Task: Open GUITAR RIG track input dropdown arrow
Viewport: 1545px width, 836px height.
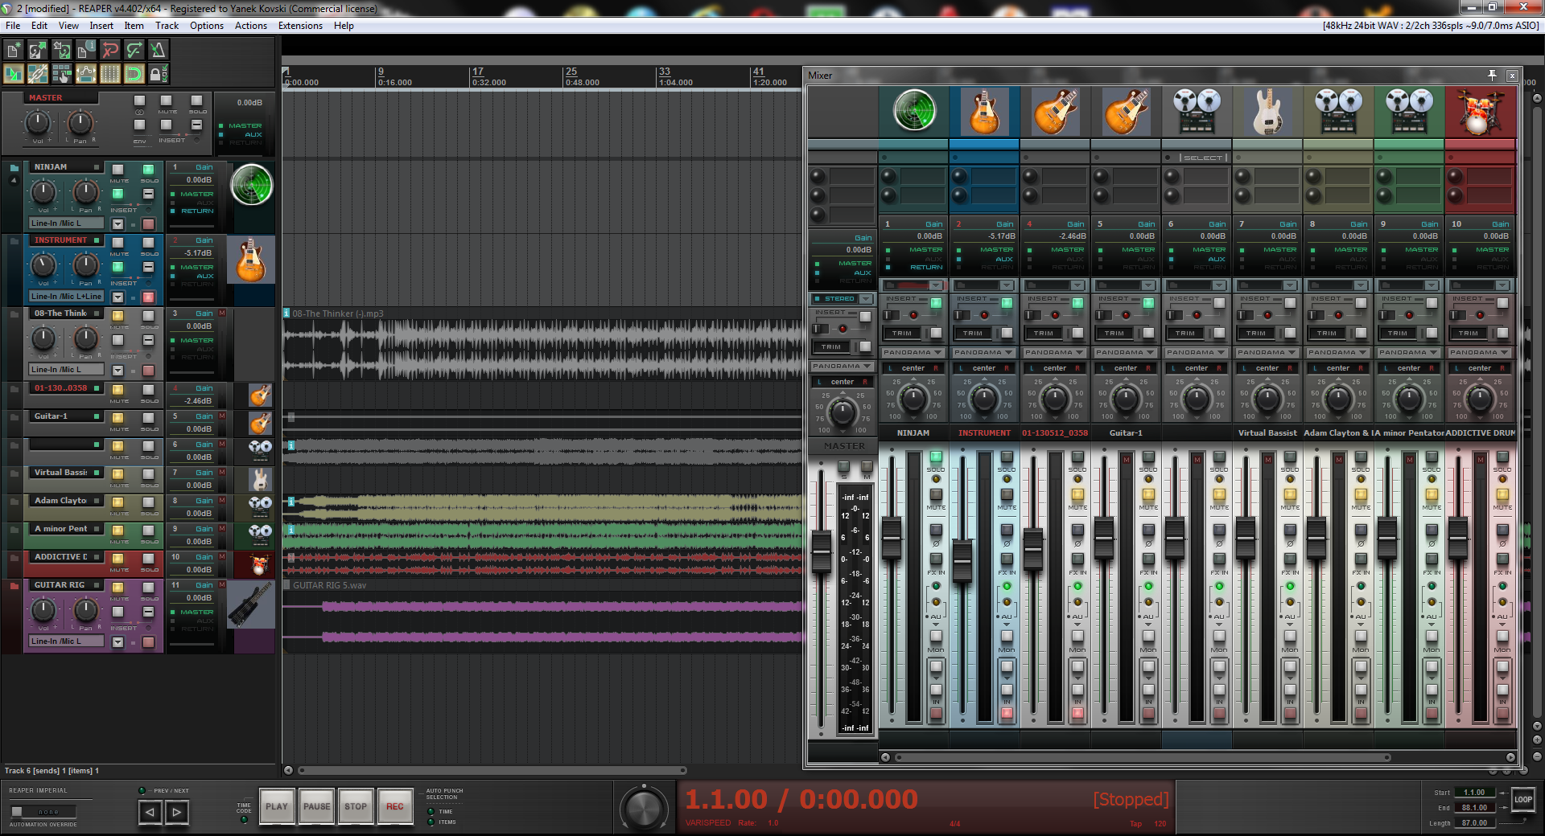Action: coord(118,642)
